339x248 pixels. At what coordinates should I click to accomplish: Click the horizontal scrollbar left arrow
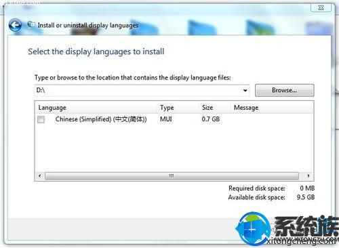(40, 175)
